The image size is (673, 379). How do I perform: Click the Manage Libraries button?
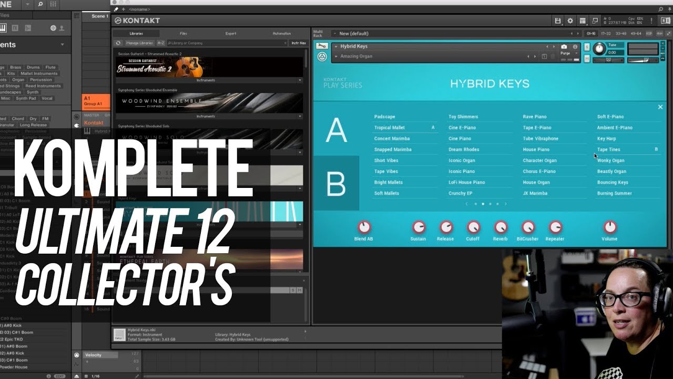pyautogui.click(x=139, y=43)
